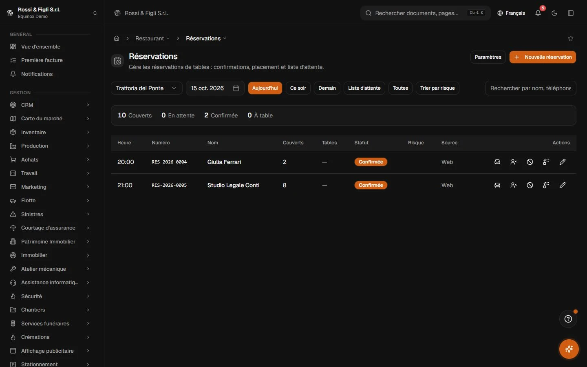Click the Nouvelle réservation button
The width and height of the screenshot is (587, 367).
(543, 57)
